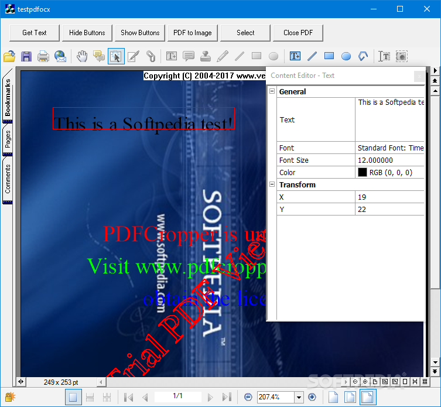Save the document with the floppy disk icon

click(x=26, y=56)
